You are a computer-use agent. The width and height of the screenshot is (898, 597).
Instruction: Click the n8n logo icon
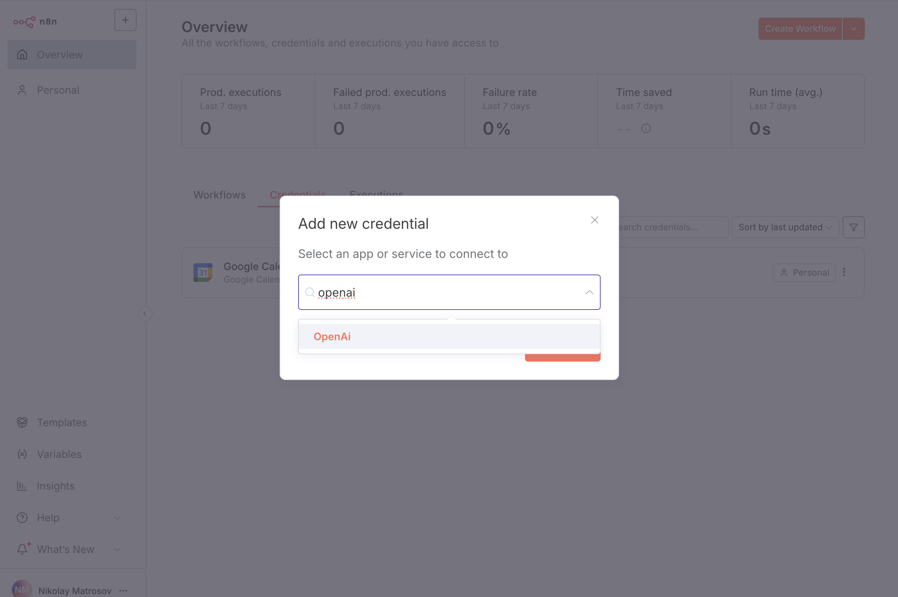(24, 22)
